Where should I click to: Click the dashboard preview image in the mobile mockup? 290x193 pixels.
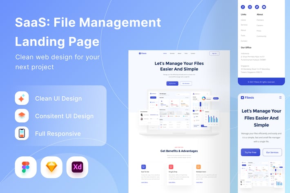(261, 174)
